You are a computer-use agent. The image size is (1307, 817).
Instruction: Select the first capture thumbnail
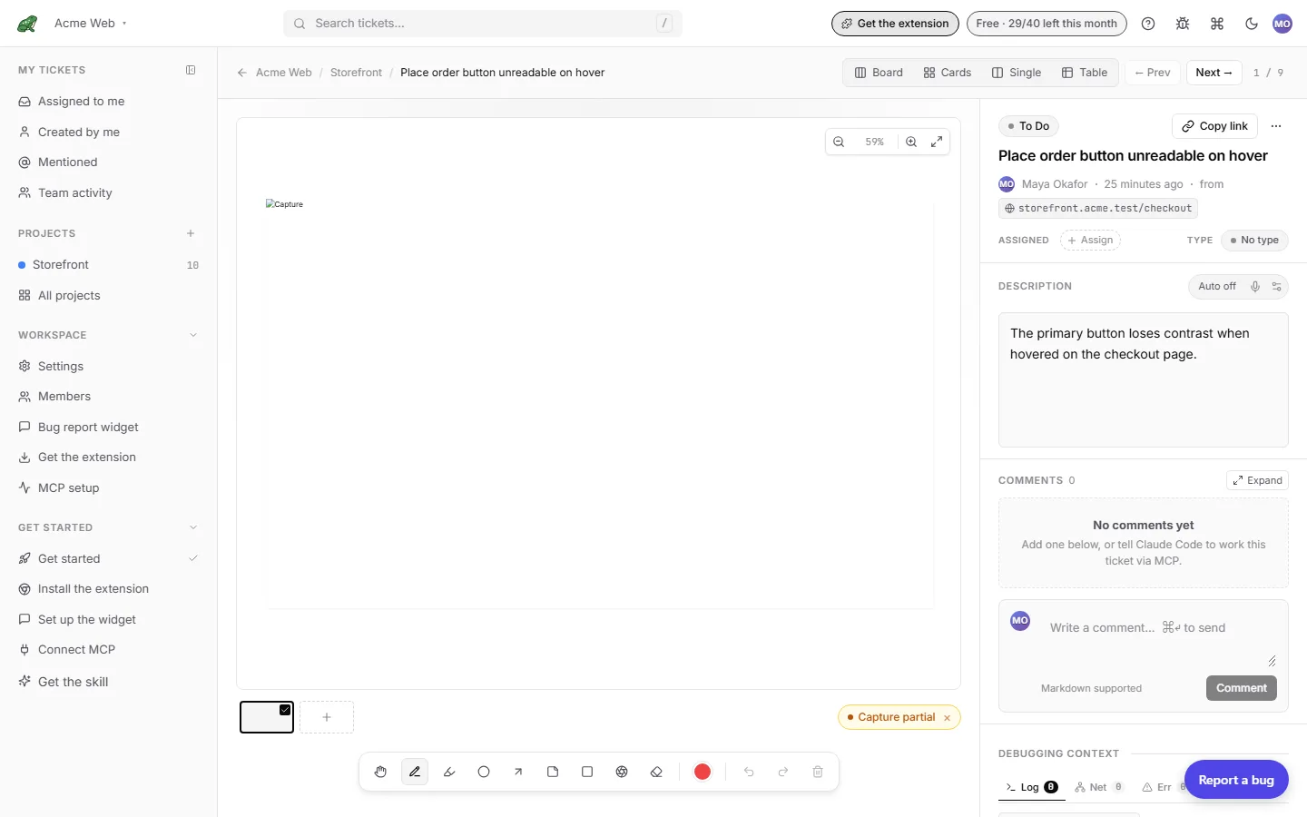[267, 717]
